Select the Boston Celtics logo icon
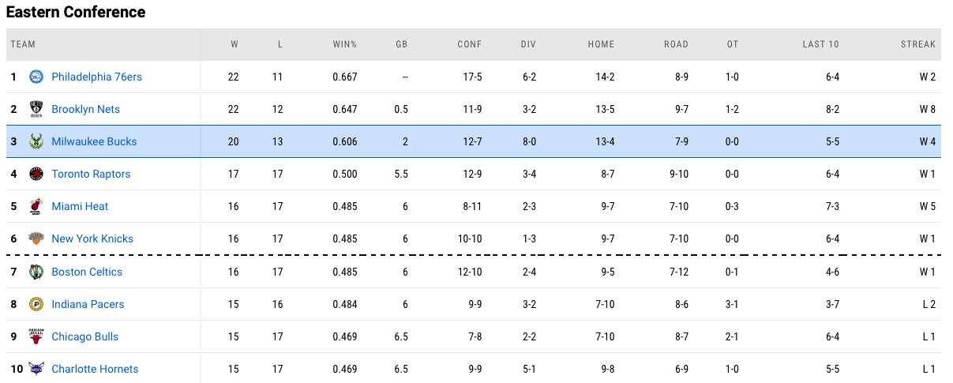 click(x=36, y=272)
